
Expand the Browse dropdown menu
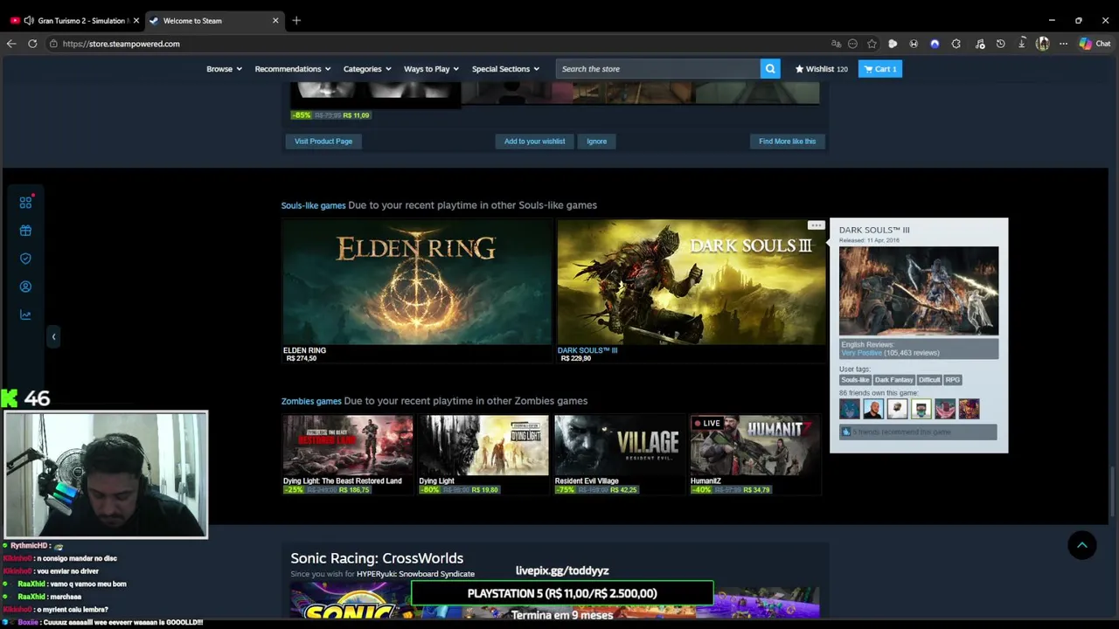(224, 69)
